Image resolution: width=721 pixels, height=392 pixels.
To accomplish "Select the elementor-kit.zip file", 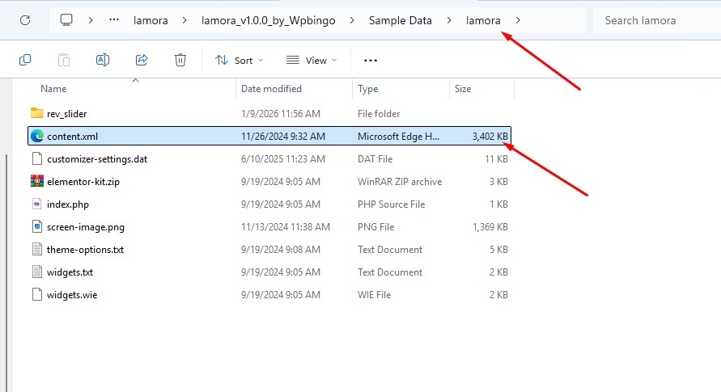I will (269, 181).
